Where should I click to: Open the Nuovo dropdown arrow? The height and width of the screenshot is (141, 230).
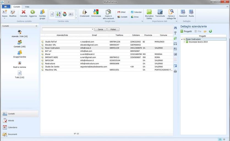click(5, 18)
